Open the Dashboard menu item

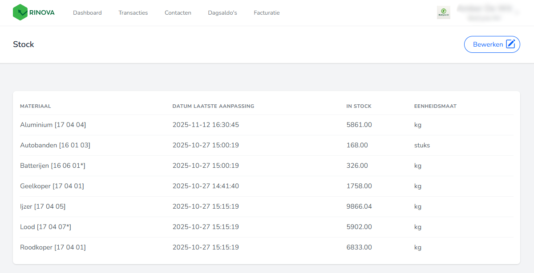tap(87, 13)
